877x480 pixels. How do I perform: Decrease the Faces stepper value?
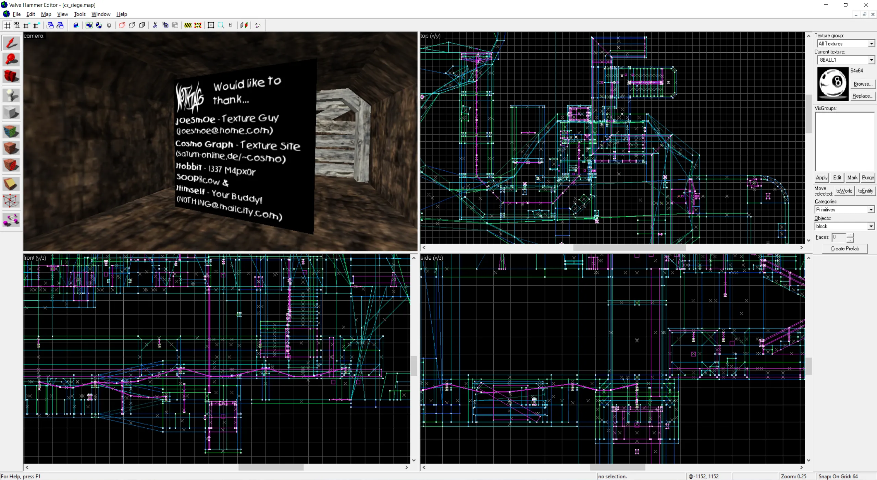[850, 239]
